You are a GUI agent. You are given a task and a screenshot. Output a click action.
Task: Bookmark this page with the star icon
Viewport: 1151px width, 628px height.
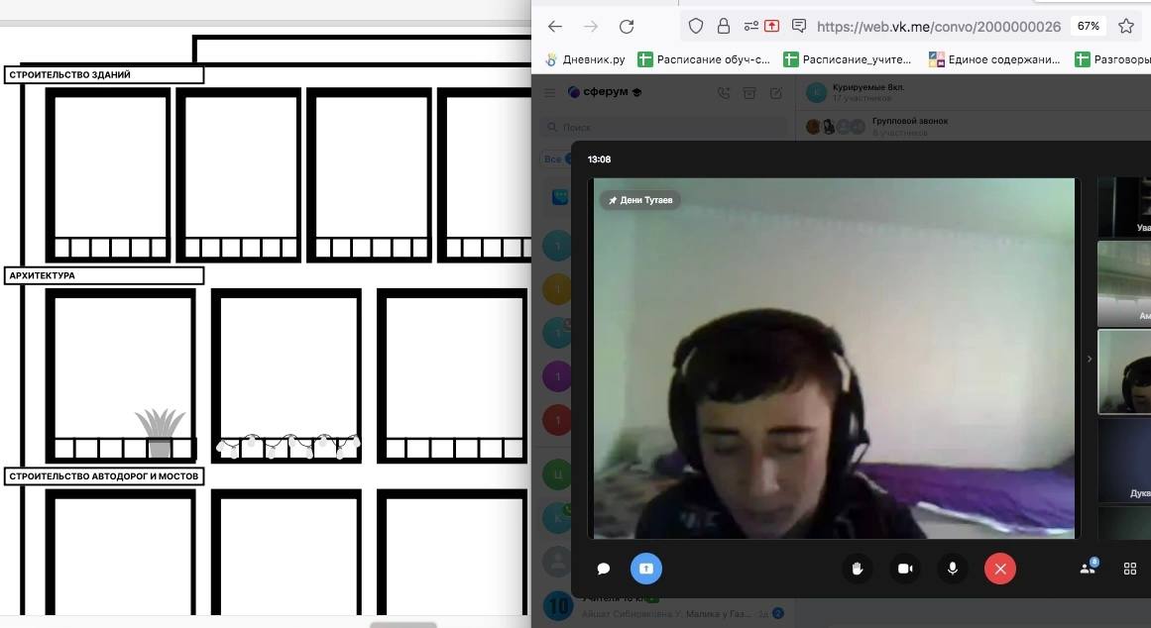pyautogui.click(x=1126, y=27)
